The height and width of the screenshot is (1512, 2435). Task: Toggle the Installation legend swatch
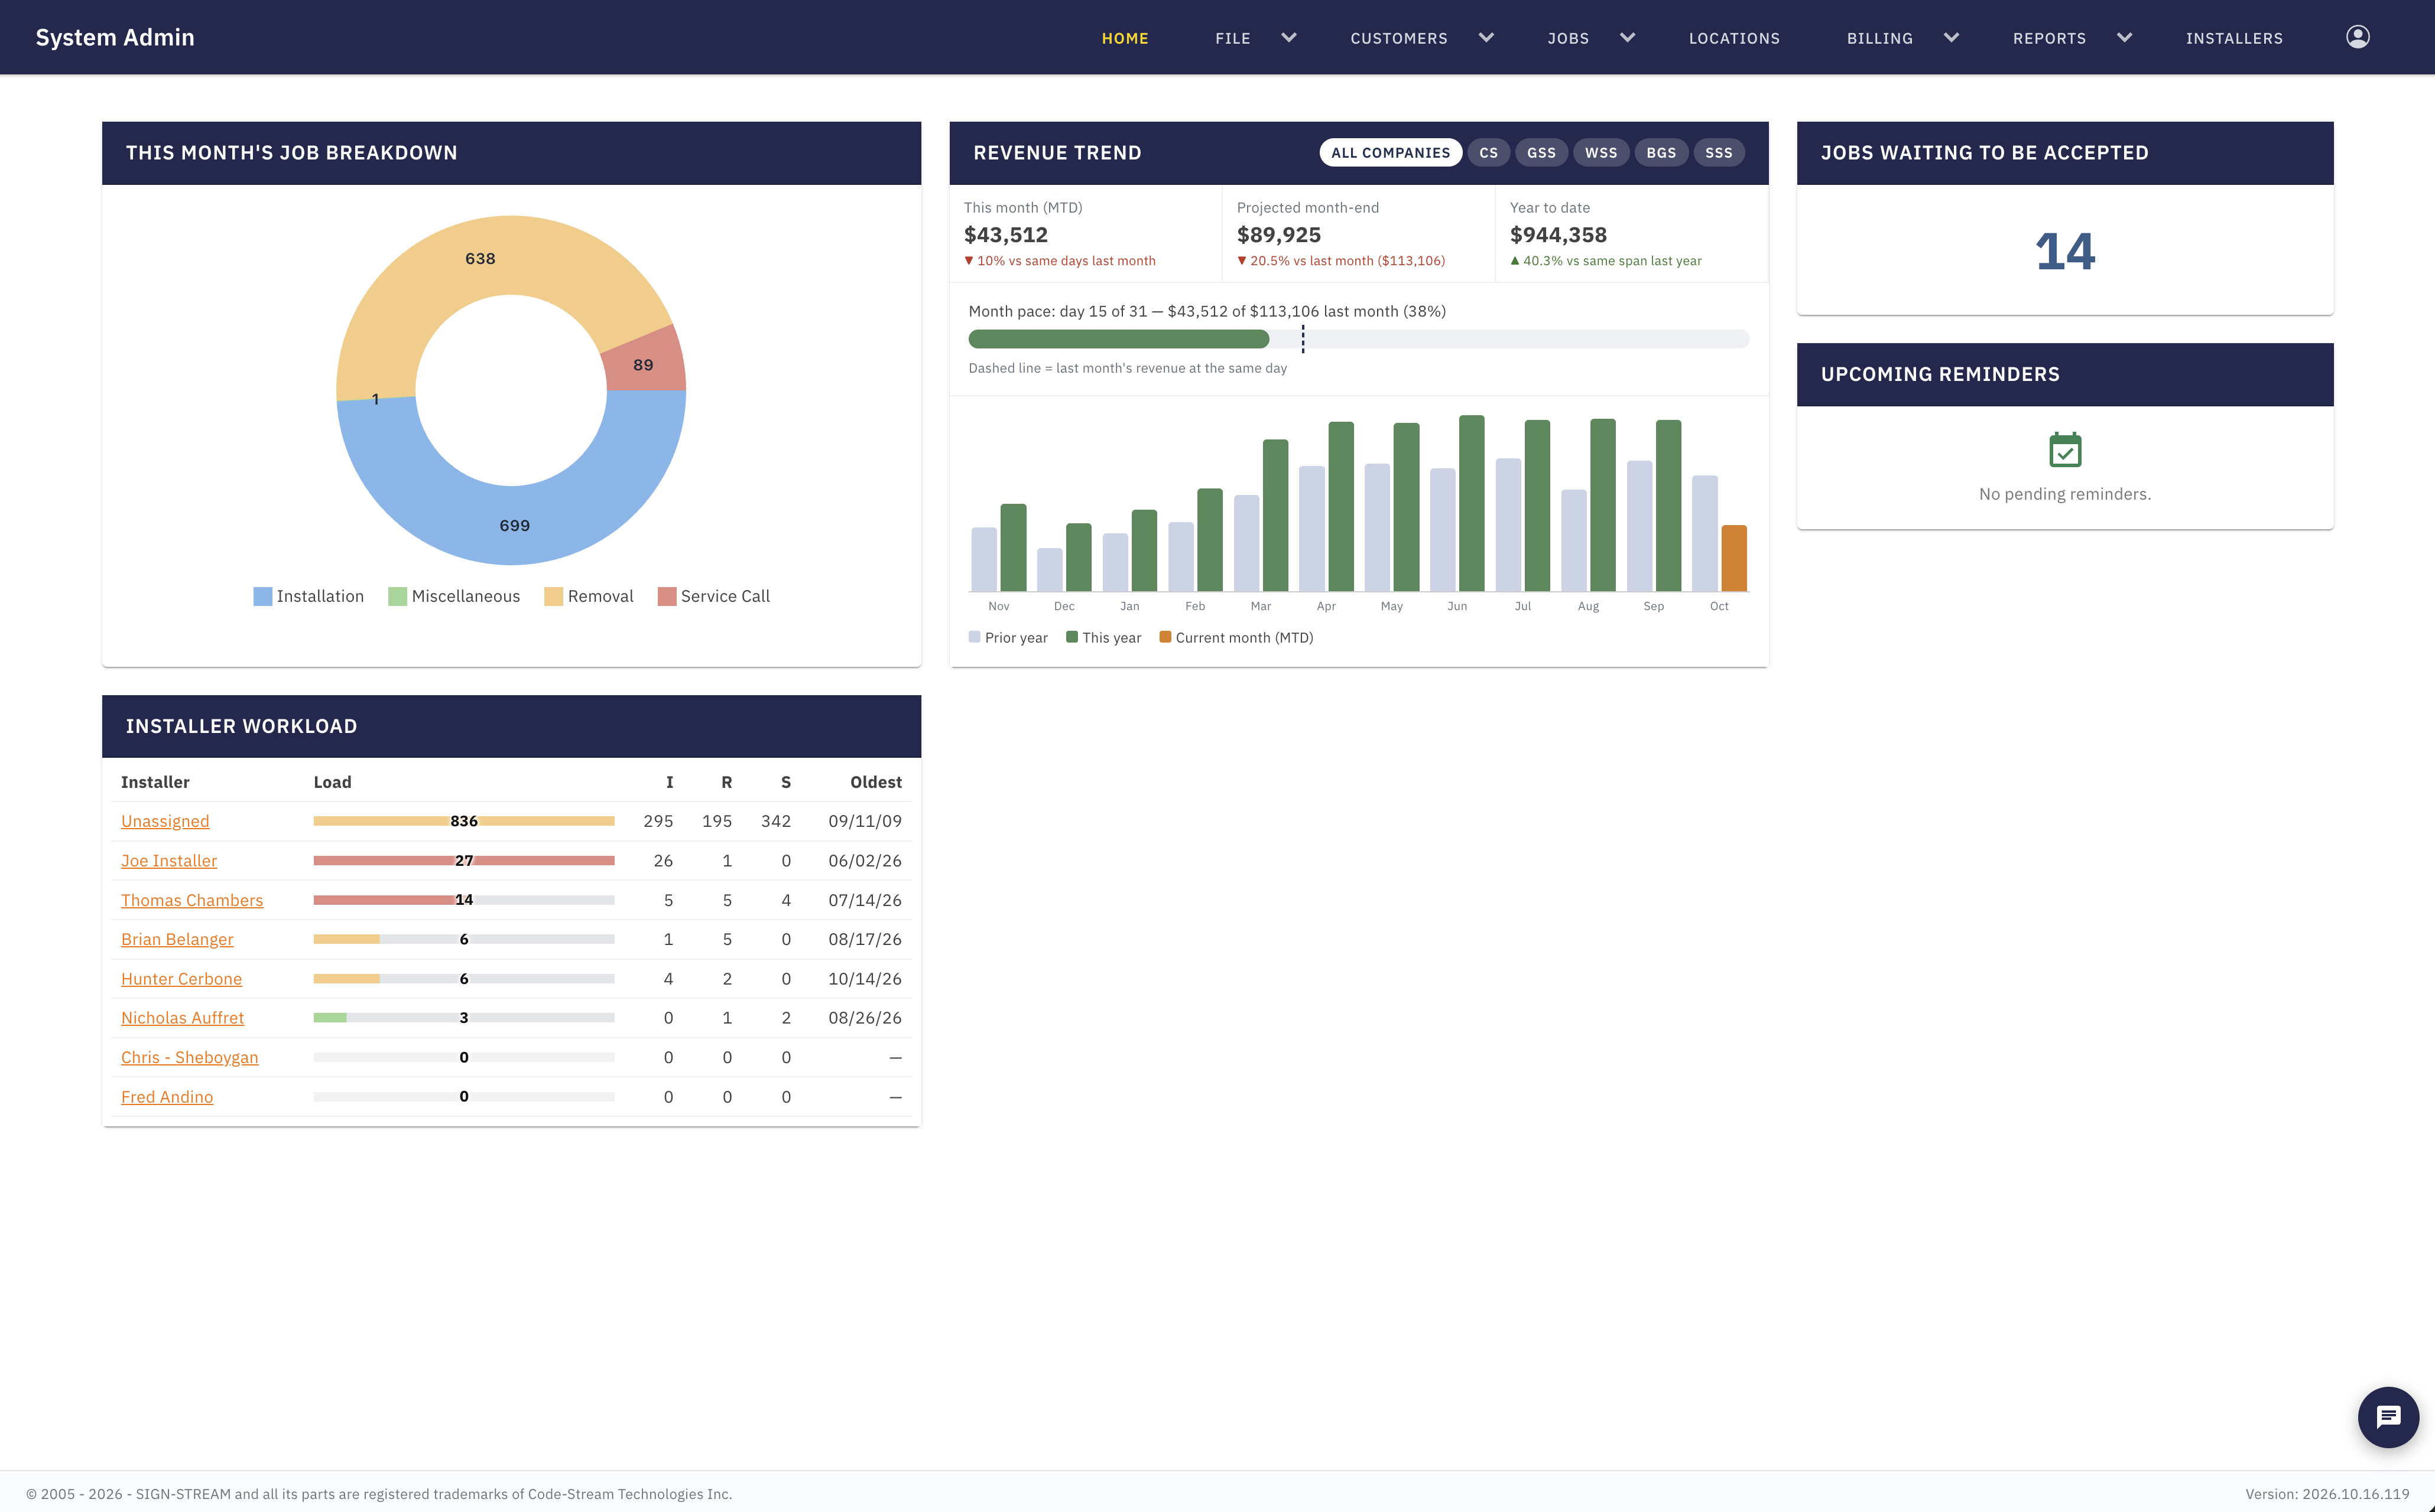tap(262, 597)
